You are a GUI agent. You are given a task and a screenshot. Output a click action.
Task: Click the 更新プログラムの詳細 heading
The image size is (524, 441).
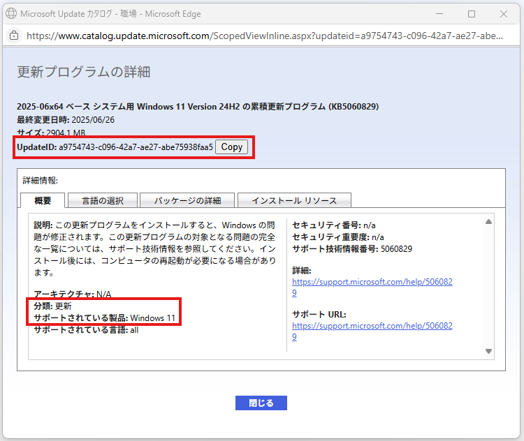[84, 72]
